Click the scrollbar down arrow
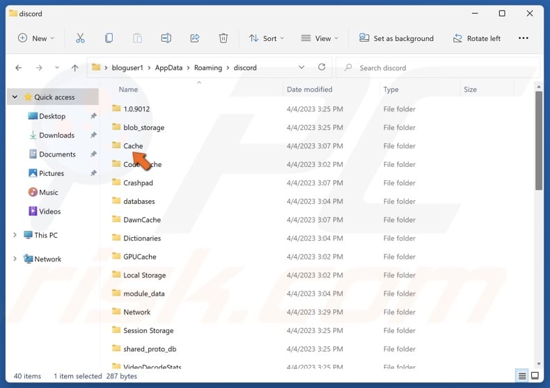550x388 pixels. (x=539, y=364)
